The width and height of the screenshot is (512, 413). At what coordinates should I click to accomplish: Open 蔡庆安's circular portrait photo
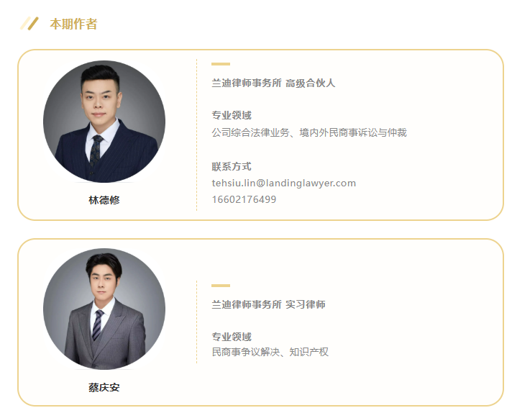coord(104,309)
